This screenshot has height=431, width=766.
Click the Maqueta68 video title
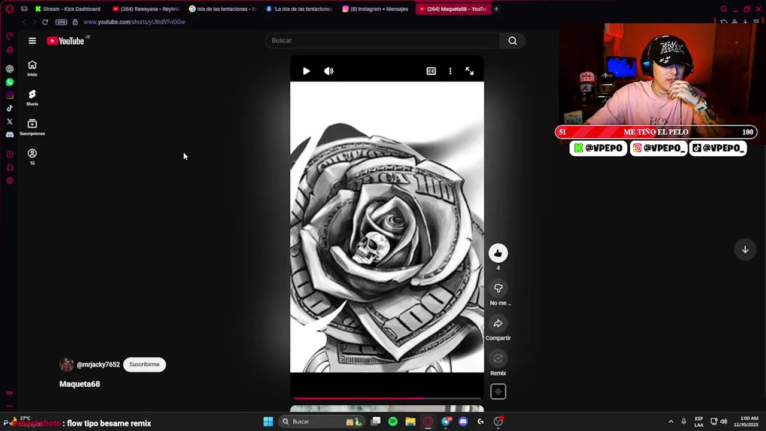point(80,384)
